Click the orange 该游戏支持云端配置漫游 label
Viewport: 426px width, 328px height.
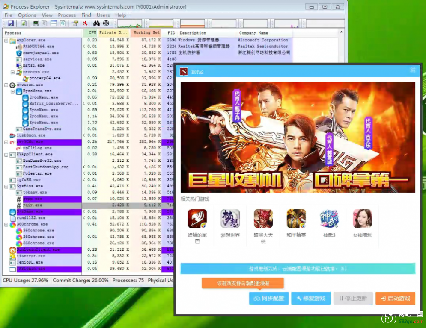243,283
